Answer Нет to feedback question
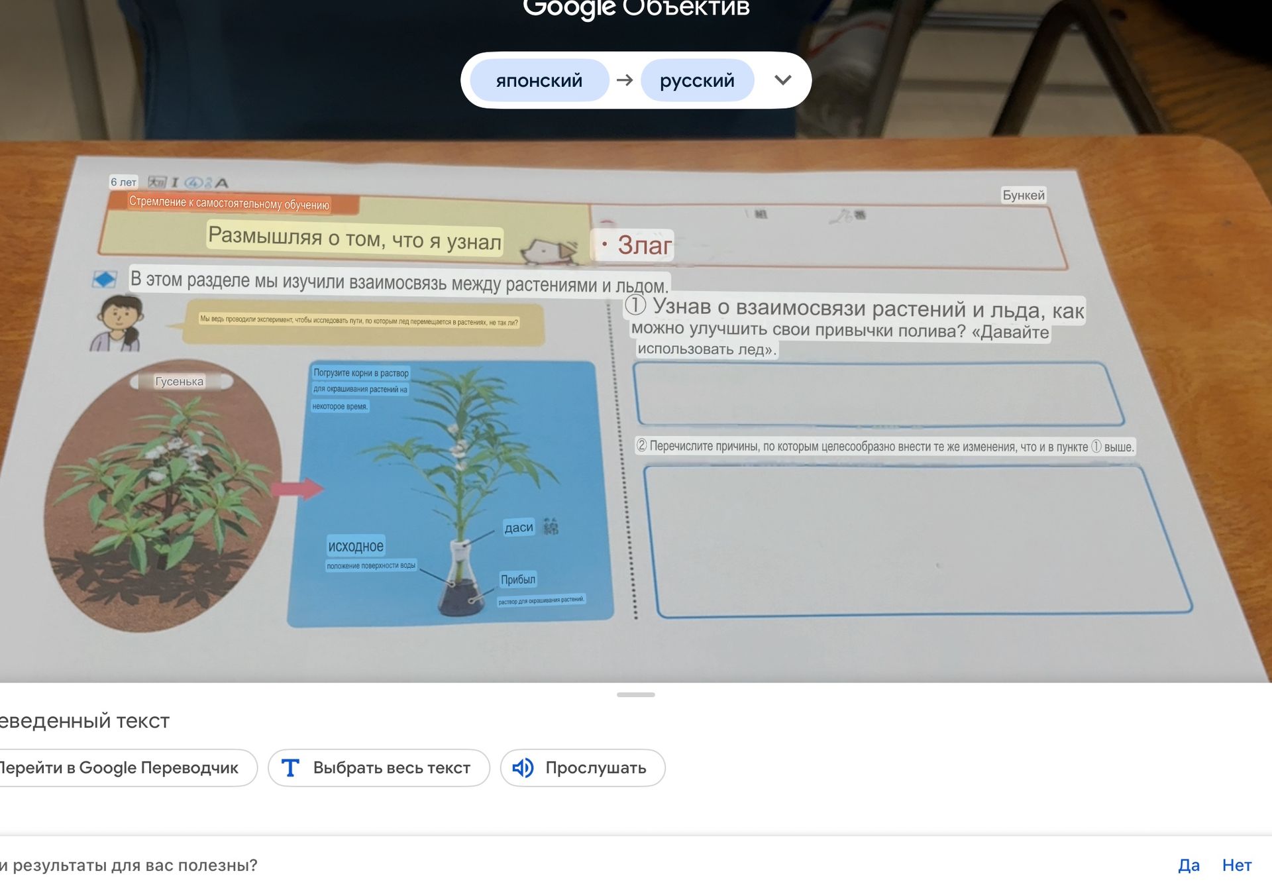This screenshot has width=1272, height=884. (x=1236, y=865)
